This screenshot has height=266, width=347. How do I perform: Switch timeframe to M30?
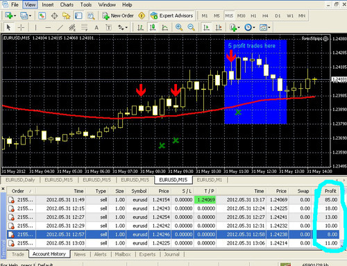coord(241,16)
